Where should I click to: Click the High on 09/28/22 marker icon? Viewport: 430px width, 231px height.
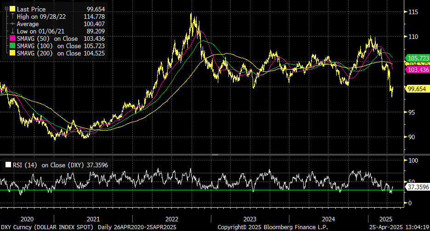12,16
